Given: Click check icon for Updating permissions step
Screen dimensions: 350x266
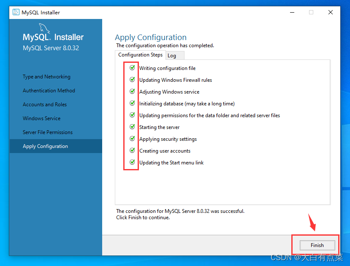Looking at the screenshot, I should (x=132, y=115).
